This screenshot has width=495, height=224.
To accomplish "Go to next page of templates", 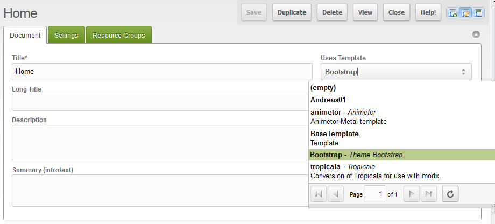I will tap(411, 194).
